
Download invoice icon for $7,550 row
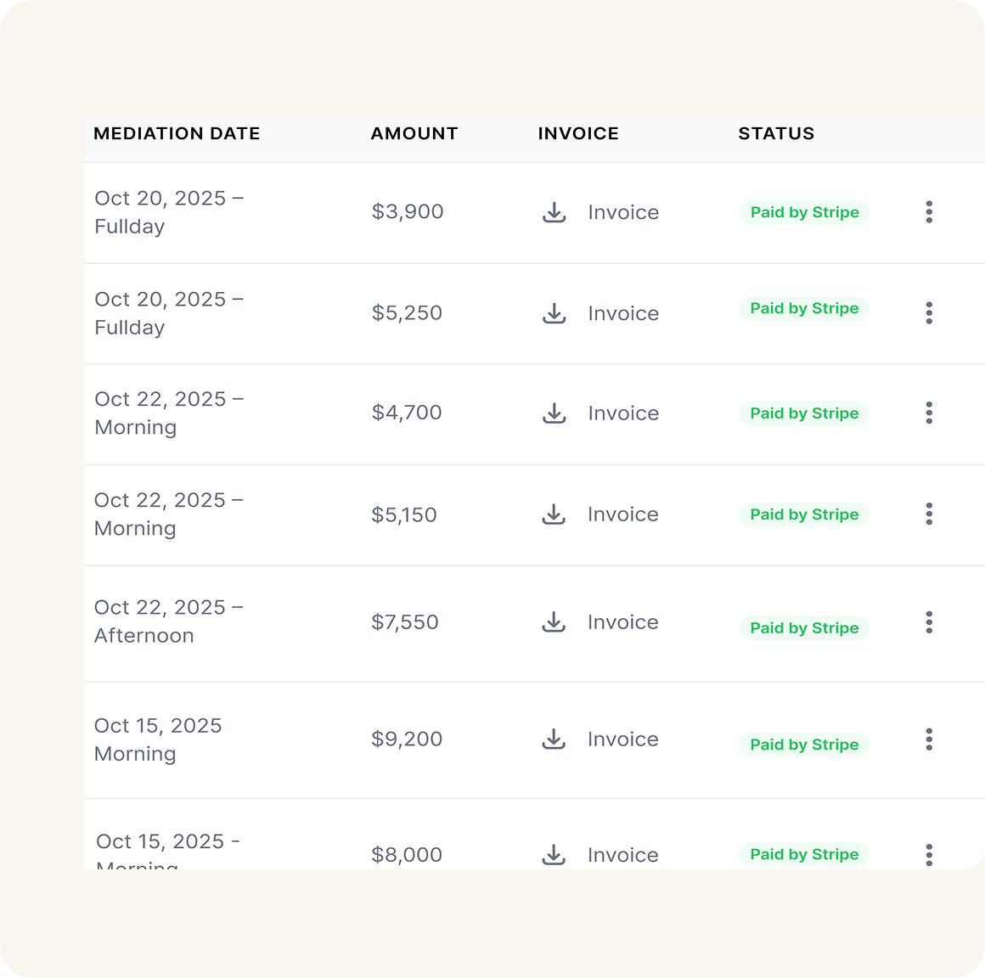pyautogui.click(x=554, y=622)
